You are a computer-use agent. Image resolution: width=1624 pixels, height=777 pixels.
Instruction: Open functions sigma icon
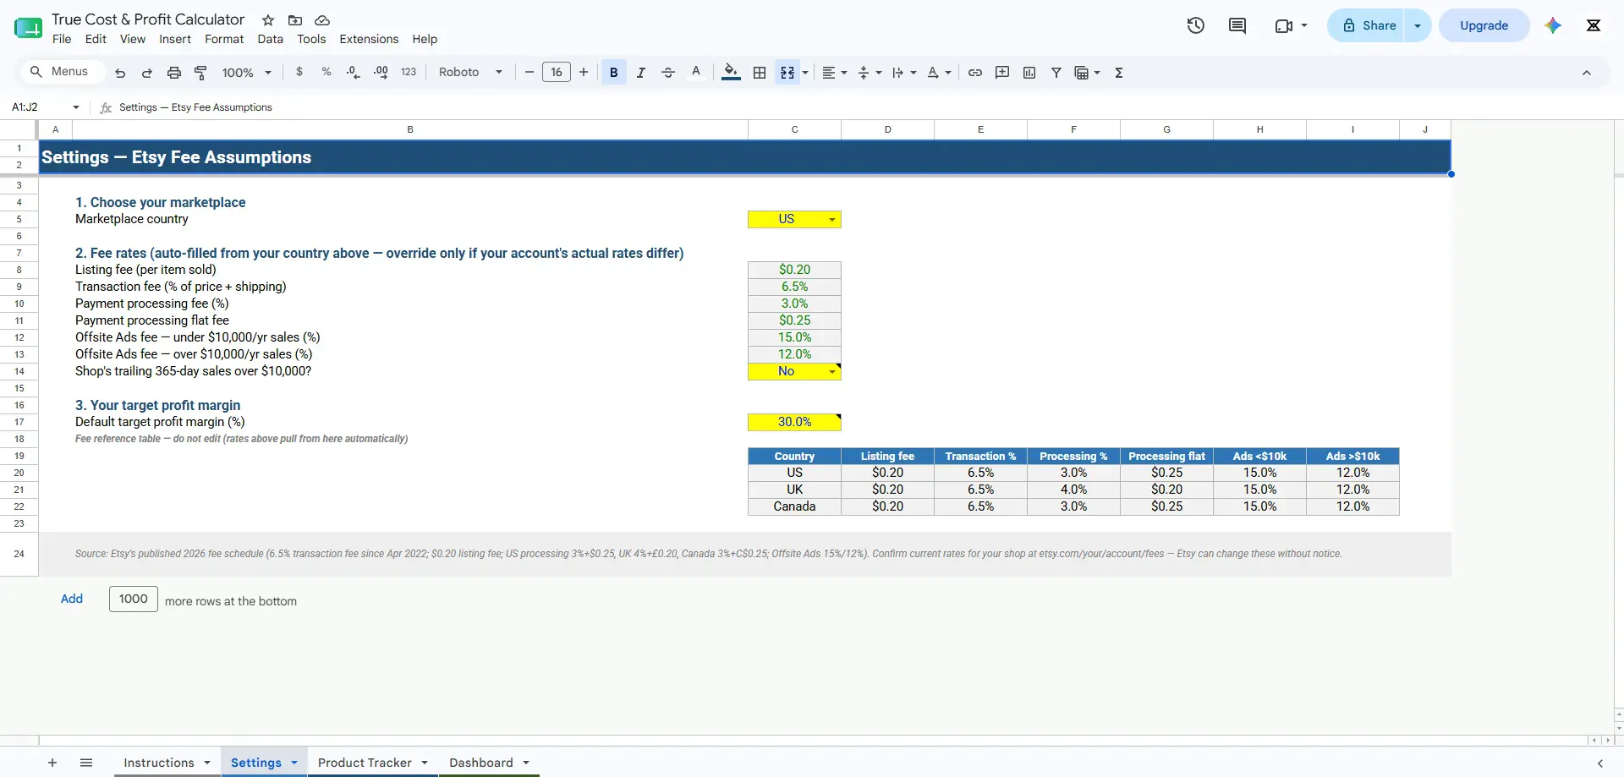tap(1119, 73)
